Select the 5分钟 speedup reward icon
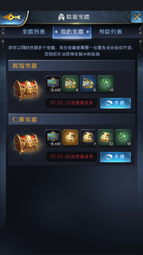Screen dimensions: 143x255 (x=71, y=84)
